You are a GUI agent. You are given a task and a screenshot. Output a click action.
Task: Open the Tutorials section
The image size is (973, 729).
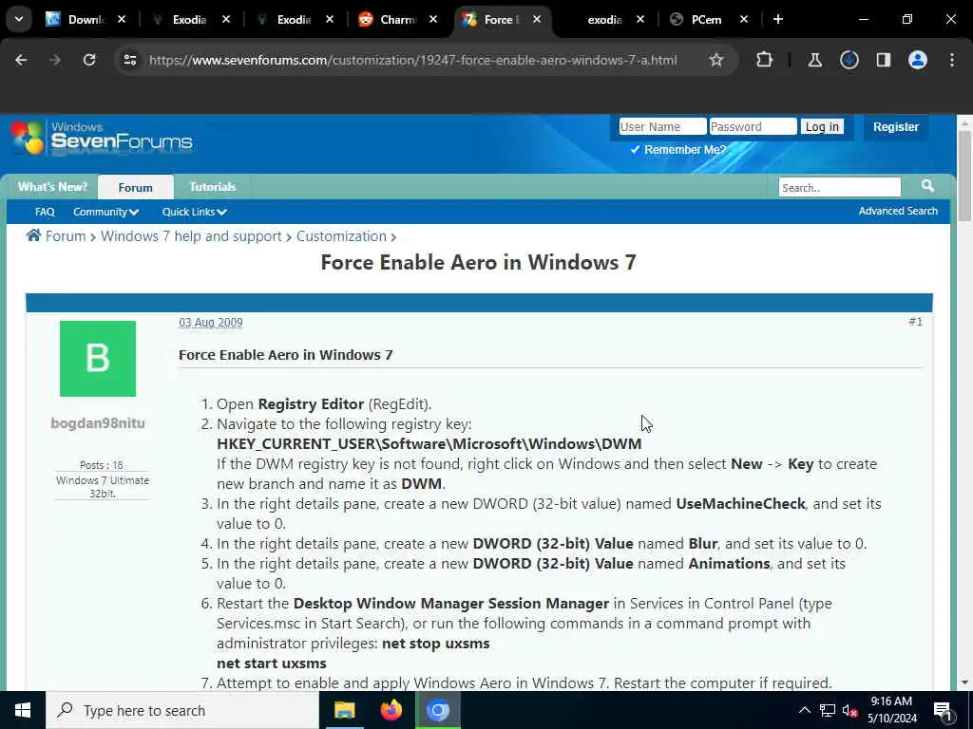[x=212, y=187]
